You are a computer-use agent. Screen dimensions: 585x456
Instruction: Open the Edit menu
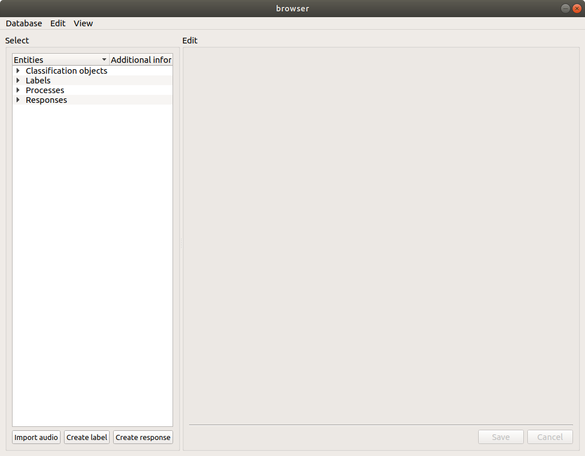tap(57, 23)
